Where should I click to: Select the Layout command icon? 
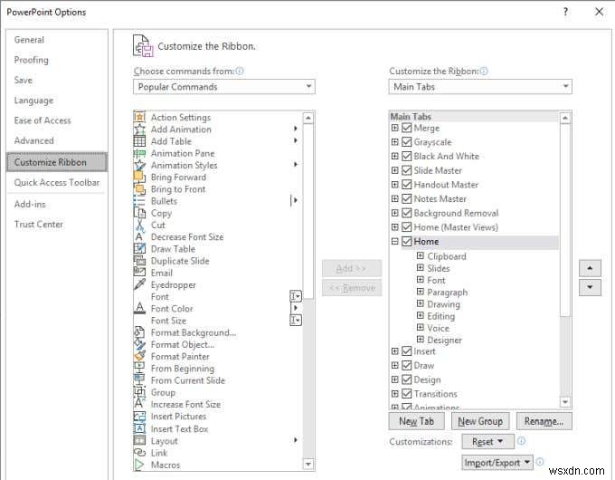point(139,441)
